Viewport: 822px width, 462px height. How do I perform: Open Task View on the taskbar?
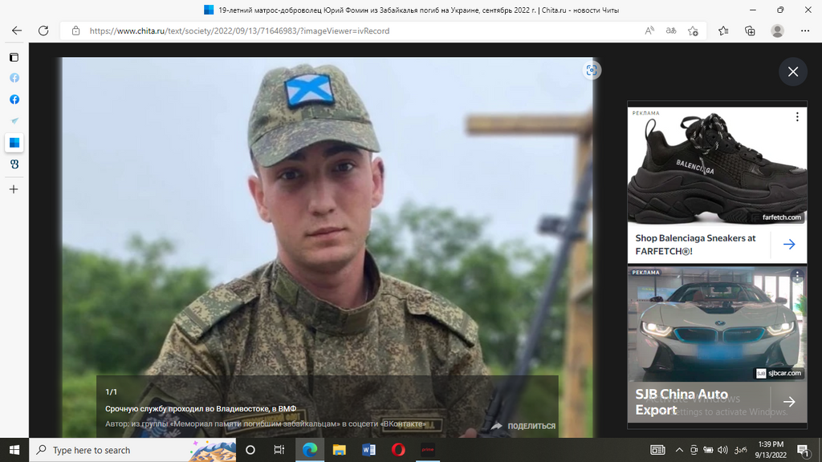(279, 450)
